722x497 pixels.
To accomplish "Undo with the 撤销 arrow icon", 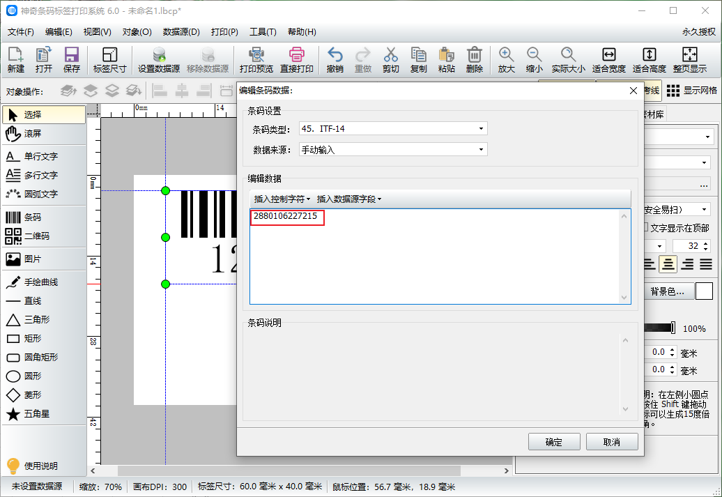I will 335,60.
